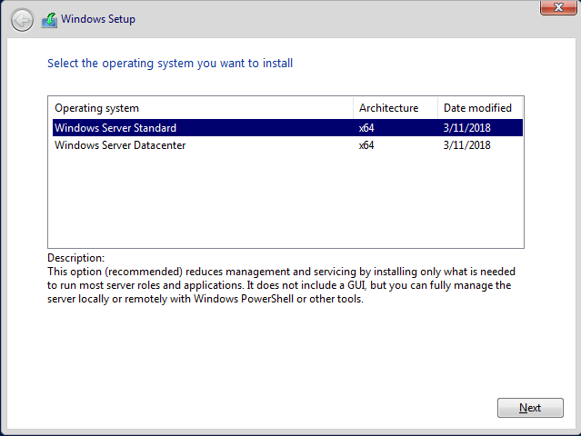The image size is (581, 436).
Task: Click the Date modified column header
Action: (477, 108)
